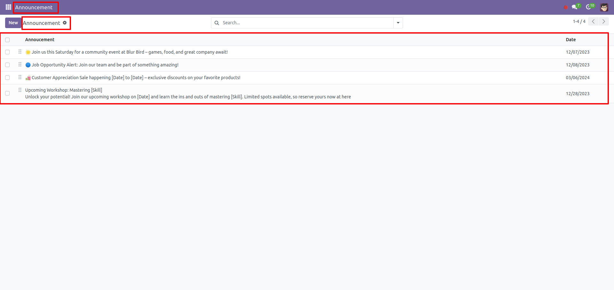The width and height of the screenshot is (614, 290).
Task: Create a New announcement
Action: pyautogui.click(x=13, y=23)
